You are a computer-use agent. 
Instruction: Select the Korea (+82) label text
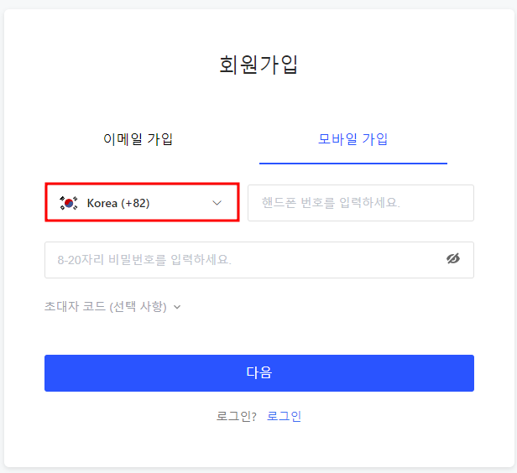coord(118,203)
